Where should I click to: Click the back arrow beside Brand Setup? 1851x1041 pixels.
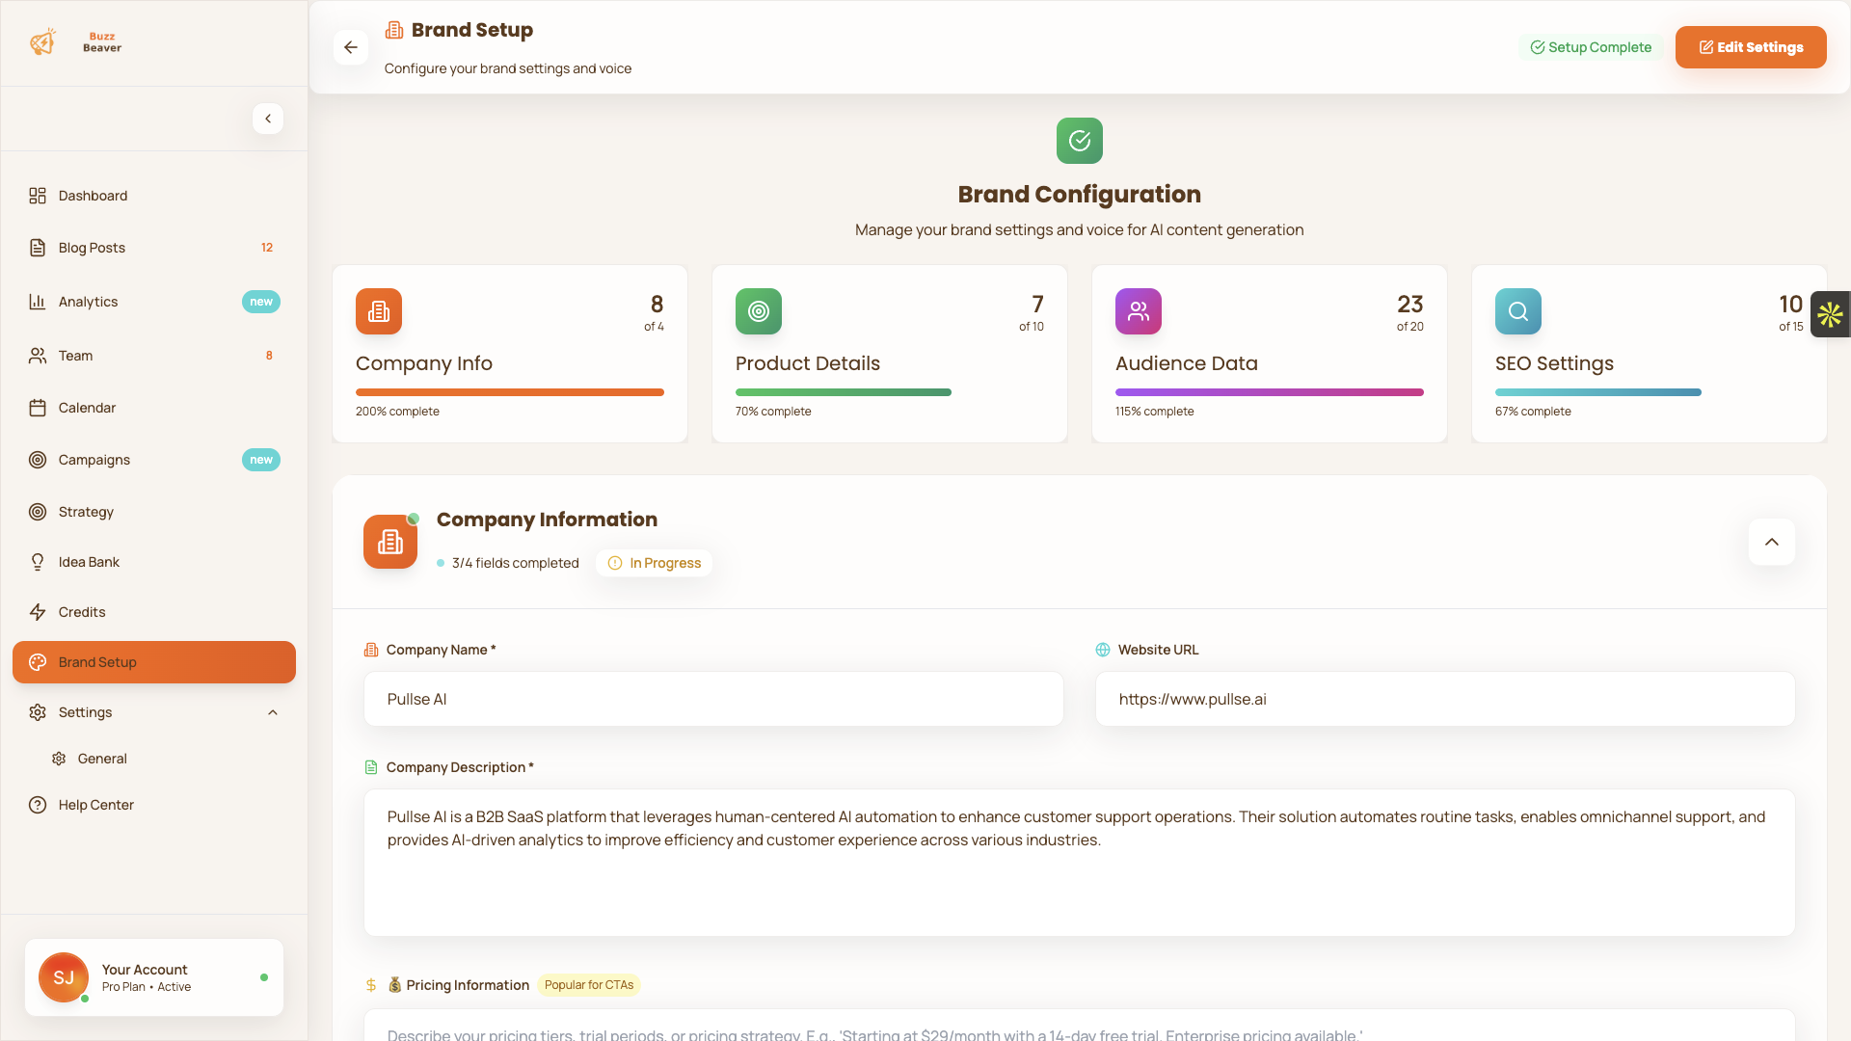tap(351, 47)
